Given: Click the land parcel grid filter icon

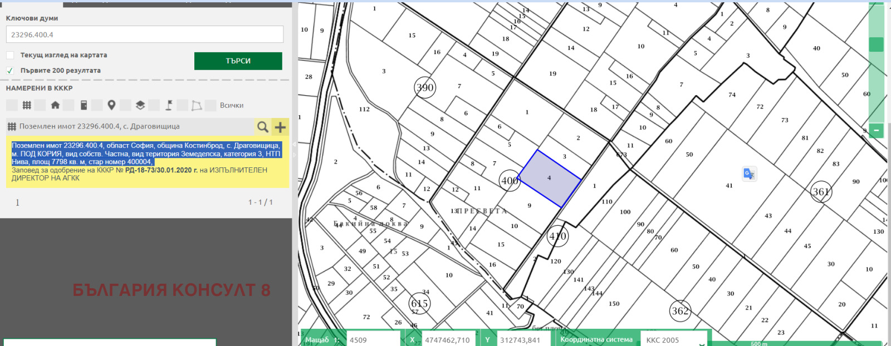Looking at the screenshot, I should [x=27, y=105].
